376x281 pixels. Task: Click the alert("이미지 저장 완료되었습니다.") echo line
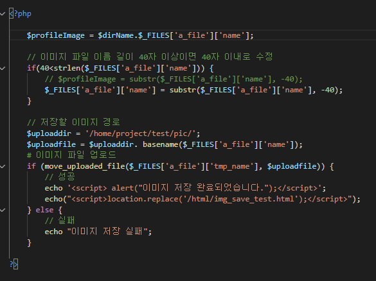click(185, 188)
